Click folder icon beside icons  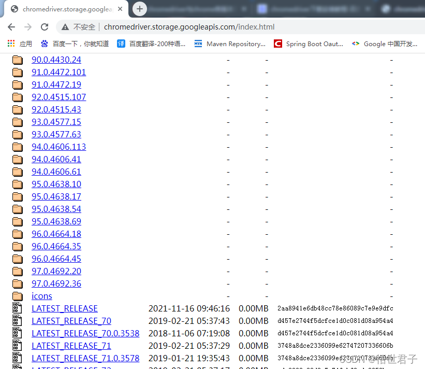pyautogui.click(x=18, y=296)
